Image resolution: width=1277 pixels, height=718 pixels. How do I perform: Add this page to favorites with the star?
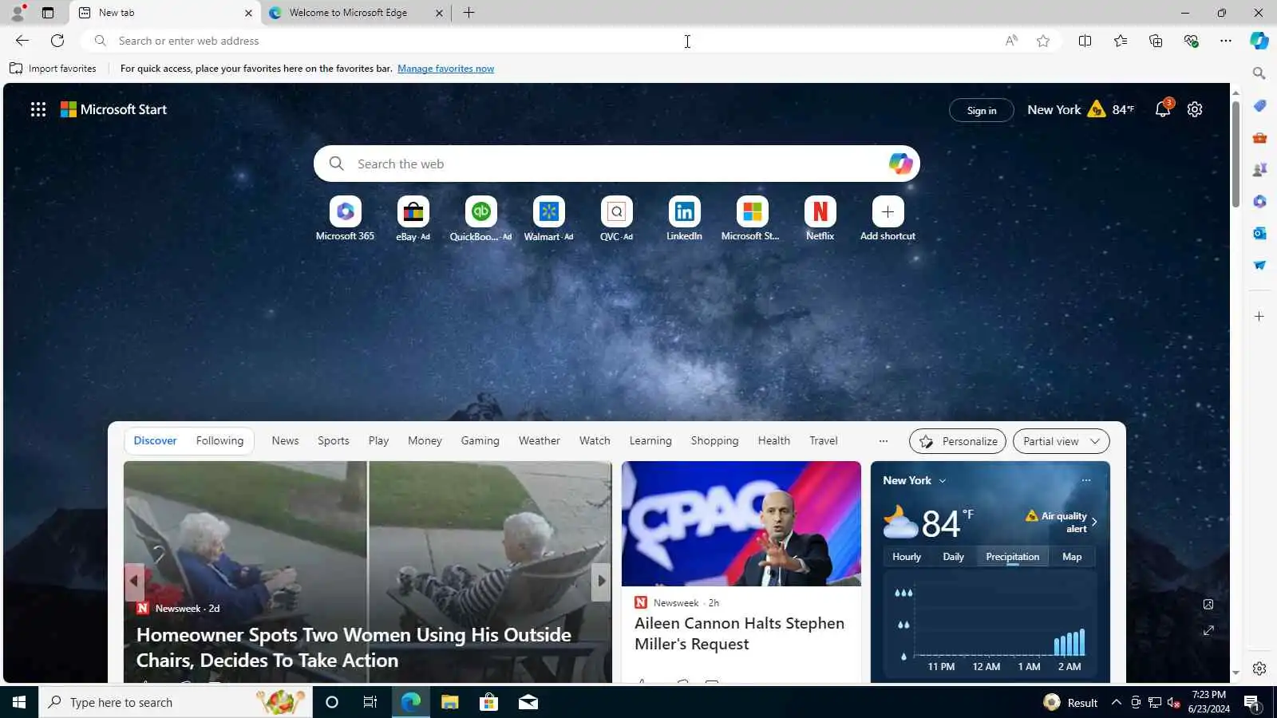1043,41
